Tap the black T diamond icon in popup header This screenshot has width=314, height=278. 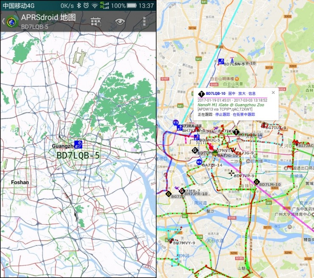pyautogui.click(x=201, y=94)
